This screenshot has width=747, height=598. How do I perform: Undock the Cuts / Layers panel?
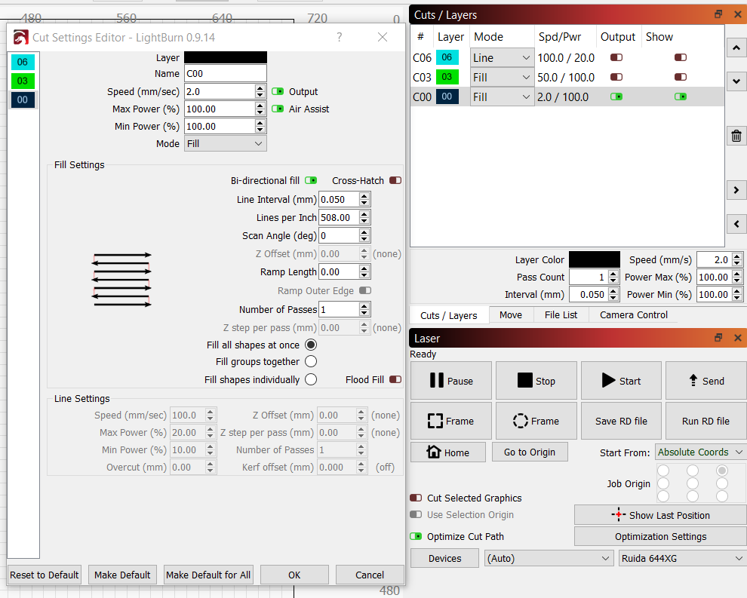pyautogui.click(x=718, y=14)
